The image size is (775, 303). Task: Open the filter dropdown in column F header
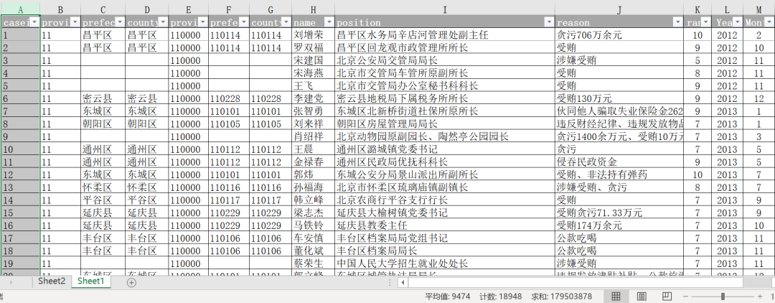coord(244,22)
